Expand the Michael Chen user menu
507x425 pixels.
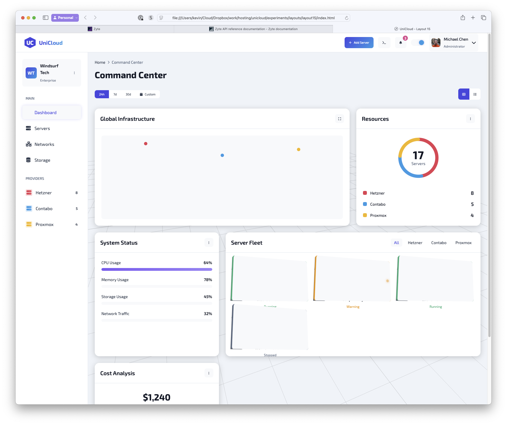pos(474,43)
